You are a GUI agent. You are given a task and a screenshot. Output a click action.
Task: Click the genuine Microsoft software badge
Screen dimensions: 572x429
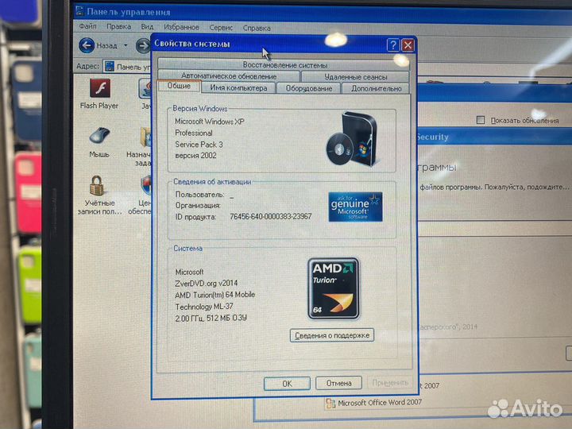355,207
